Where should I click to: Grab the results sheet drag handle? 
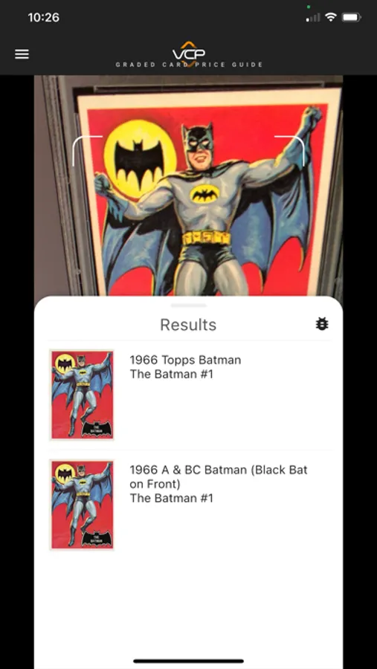click(188, 306)
